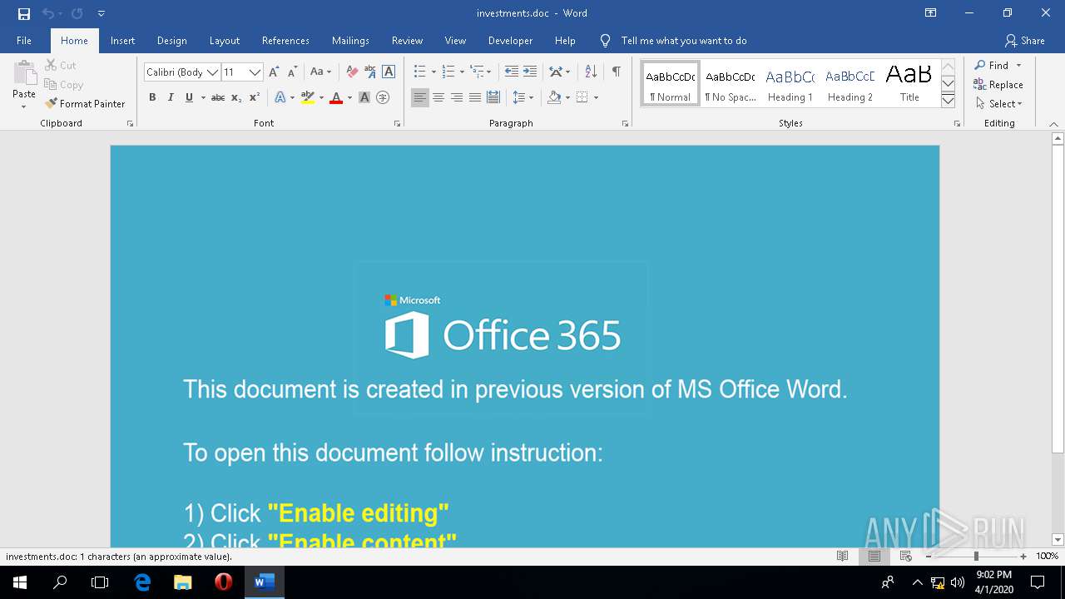Open text highlight color picker arrow
This screenshot has width=1065, height=599.
click(x=320, y=97)
